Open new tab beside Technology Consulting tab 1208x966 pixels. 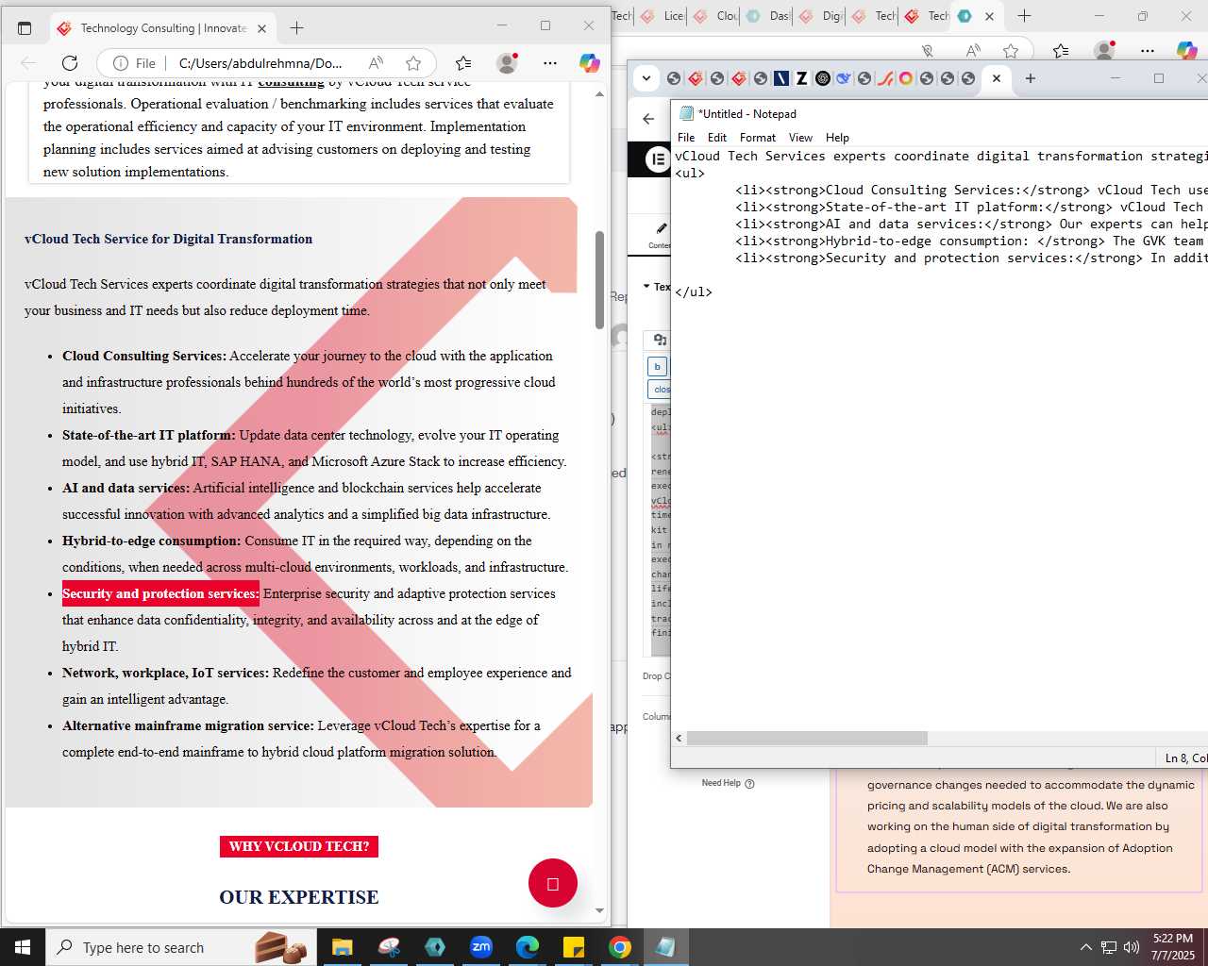pos(296,28)
